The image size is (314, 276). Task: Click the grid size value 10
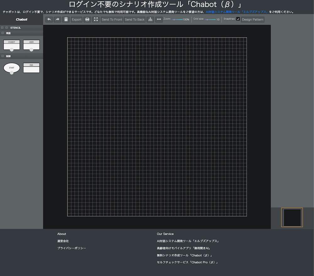click(x=218, y=20)
